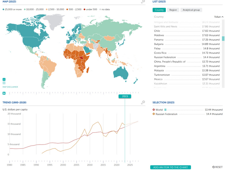Select Costa Rica in the country list
The image size is (225, 170).
(162, 53)
